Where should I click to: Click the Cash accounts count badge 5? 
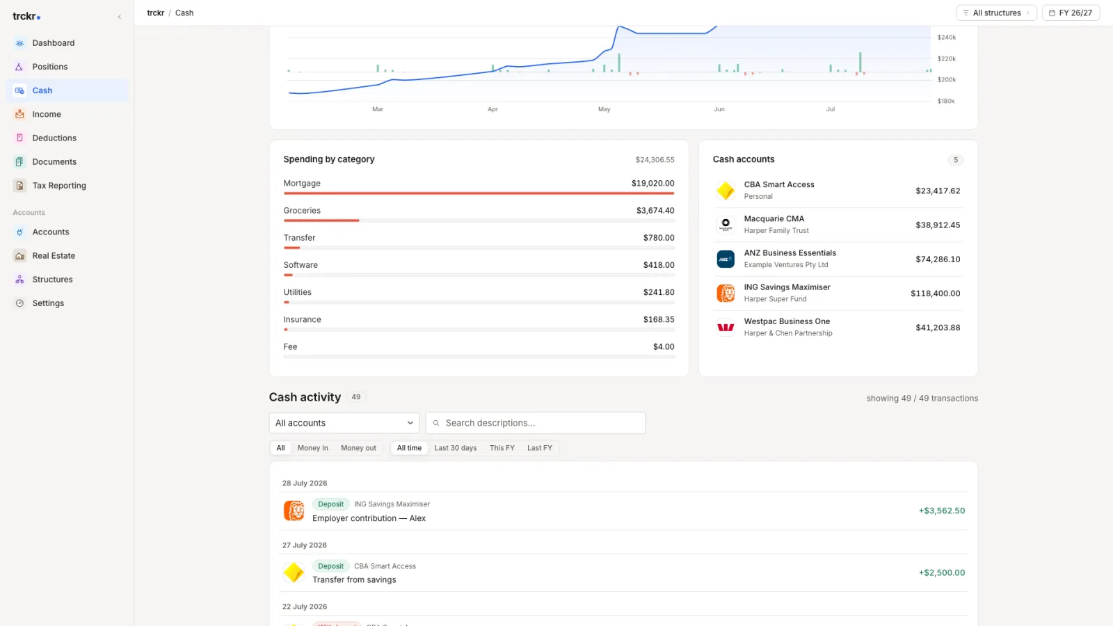[955, 160]
